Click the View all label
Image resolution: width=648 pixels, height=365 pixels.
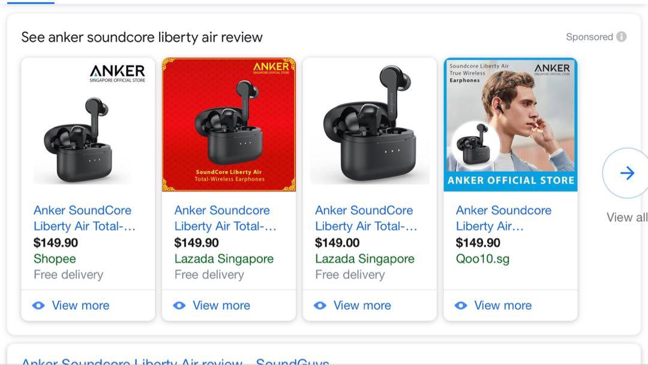[x=626, y=217]
